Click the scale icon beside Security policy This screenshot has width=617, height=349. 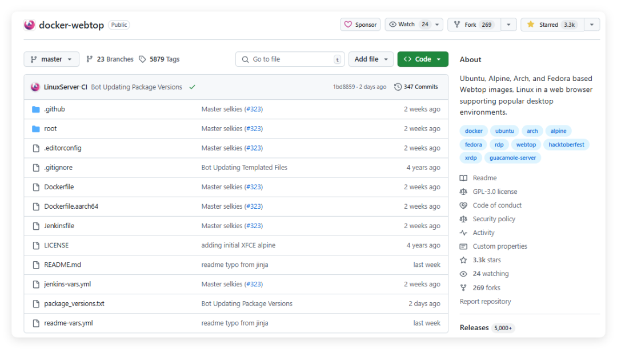(463, 219)
